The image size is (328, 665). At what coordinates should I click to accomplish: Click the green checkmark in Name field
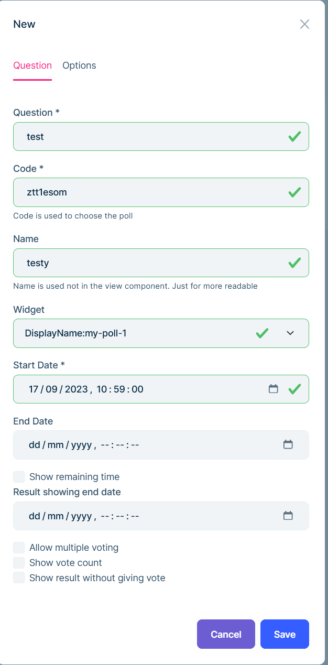click(x=294, y=263)
